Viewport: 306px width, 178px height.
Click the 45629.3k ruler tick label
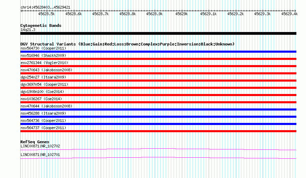[x=262, y=14]
